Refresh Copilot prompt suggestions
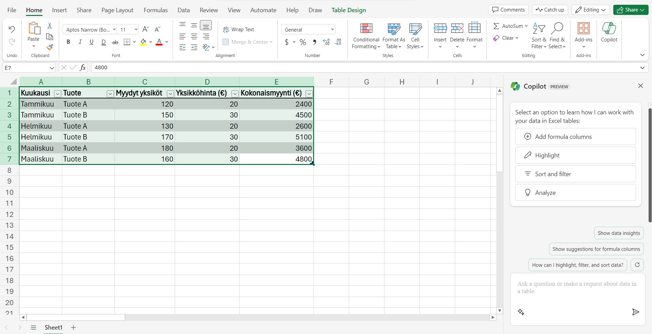Image resolution: width=652 pixels, height=334 pixels. coord(637,265)
